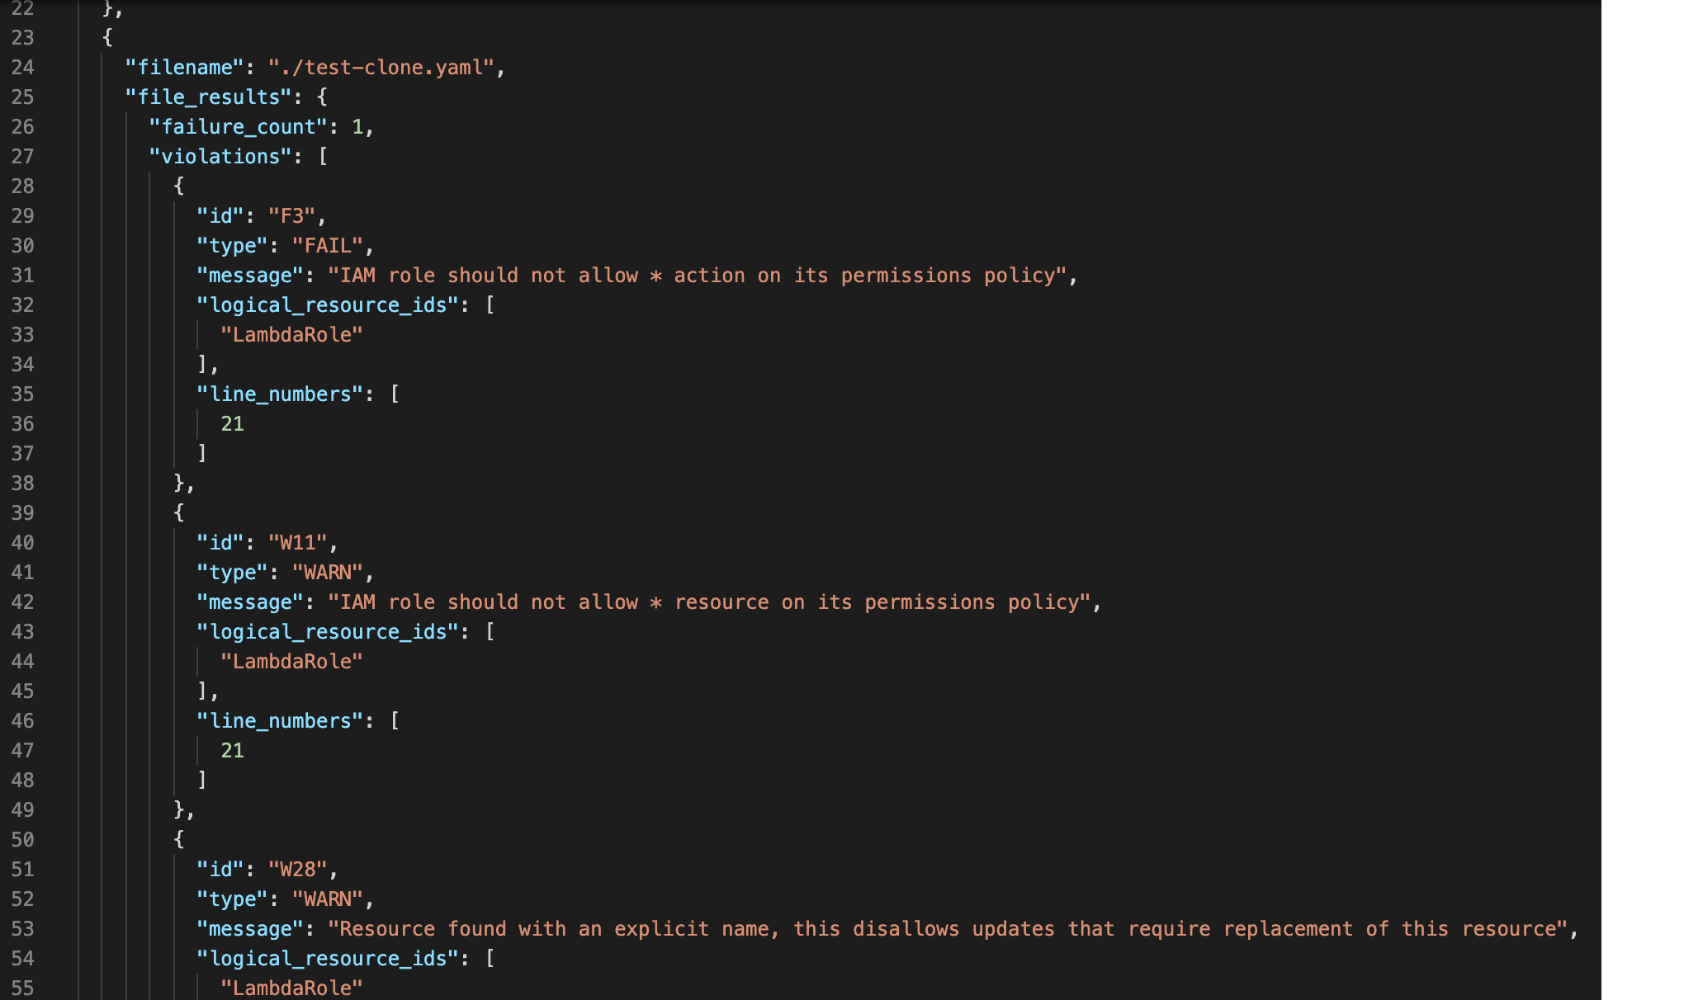Click the "W11" id value

tap(298, 543)
